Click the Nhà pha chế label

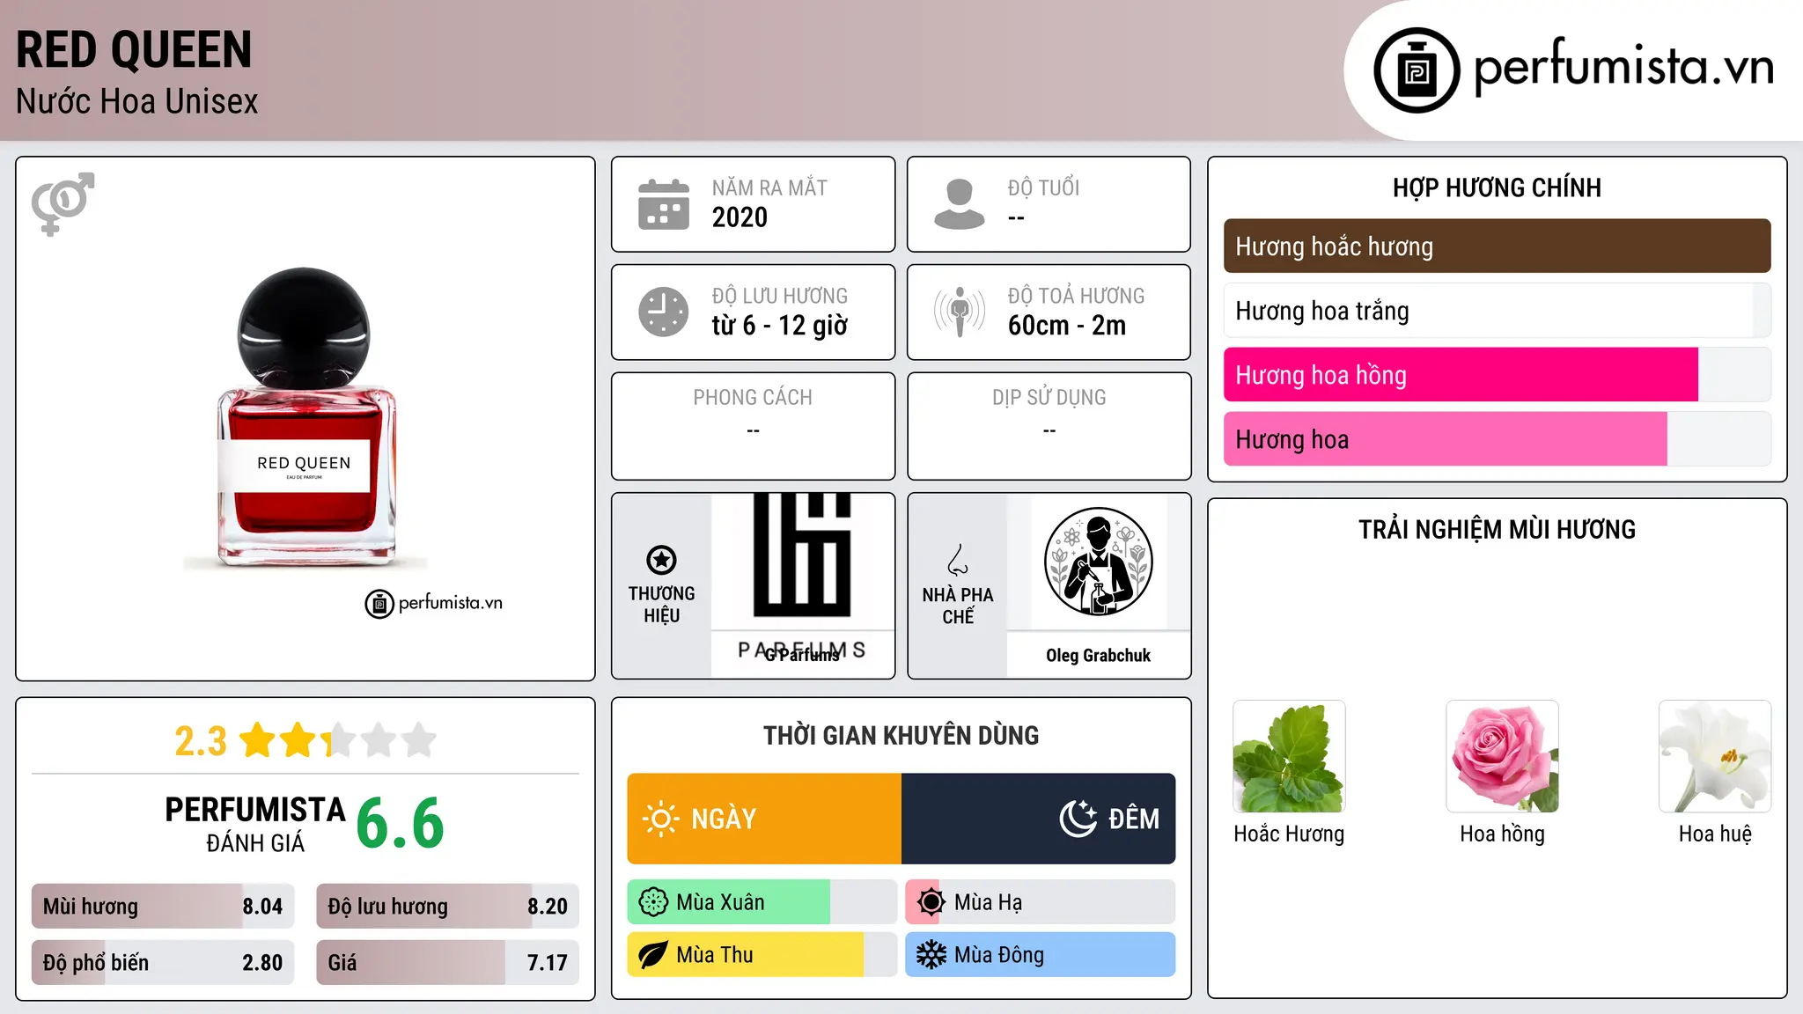tap(958, 606)
